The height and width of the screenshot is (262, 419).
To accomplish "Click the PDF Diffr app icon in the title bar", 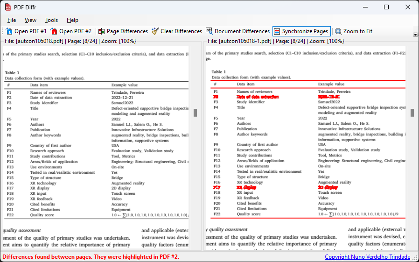I will coord(8,7).
